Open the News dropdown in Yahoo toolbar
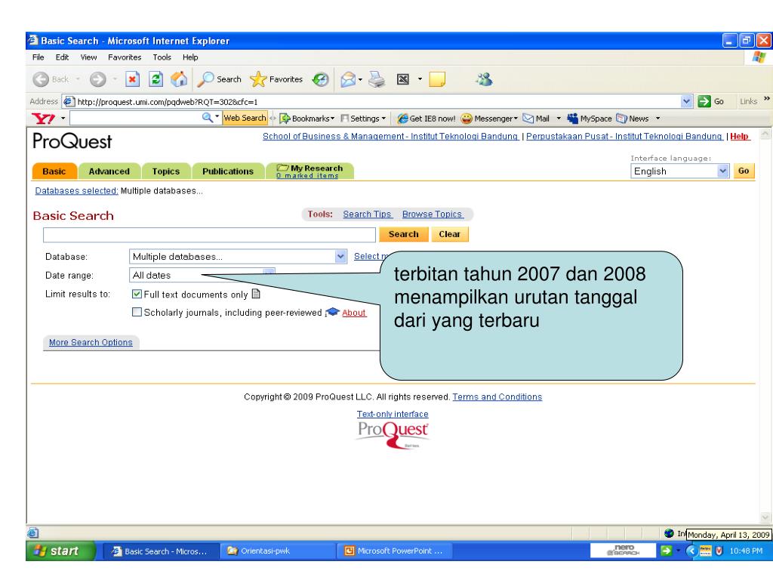 [x=658, y=119]
